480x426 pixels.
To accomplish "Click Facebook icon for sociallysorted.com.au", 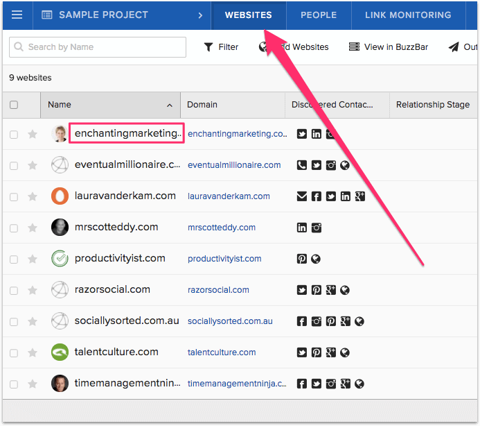I will pos(302,321).
